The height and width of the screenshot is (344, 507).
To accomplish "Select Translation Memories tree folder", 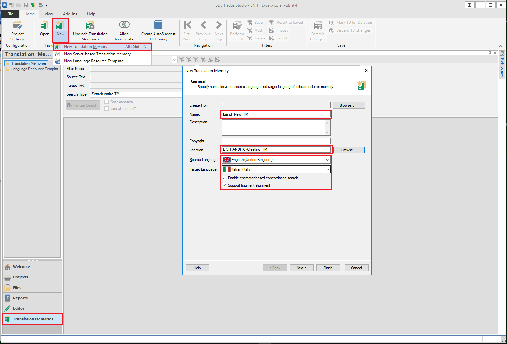I will pos(26,63).
